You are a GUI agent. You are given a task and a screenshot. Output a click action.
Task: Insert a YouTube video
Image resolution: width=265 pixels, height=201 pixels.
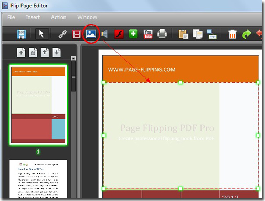coord(148,34)
